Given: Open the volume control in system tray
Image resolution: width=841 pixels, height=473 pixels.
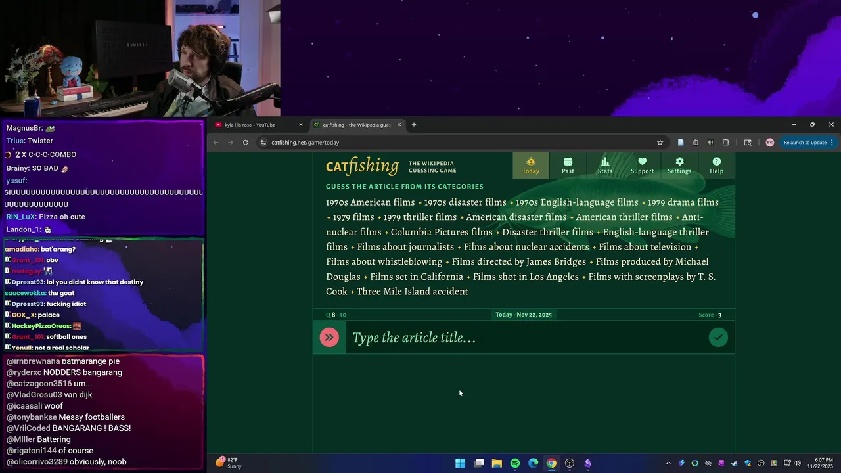Looking at the screenshot, I should coord(797,463).
